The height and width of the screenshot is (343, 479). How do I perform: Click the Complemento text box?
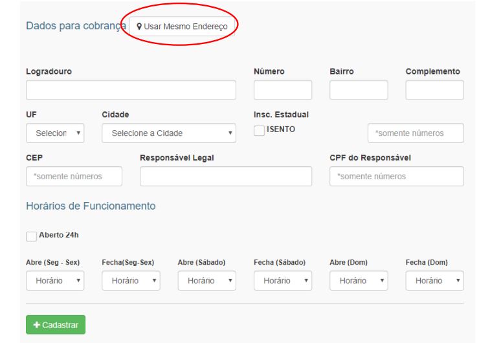435,90
